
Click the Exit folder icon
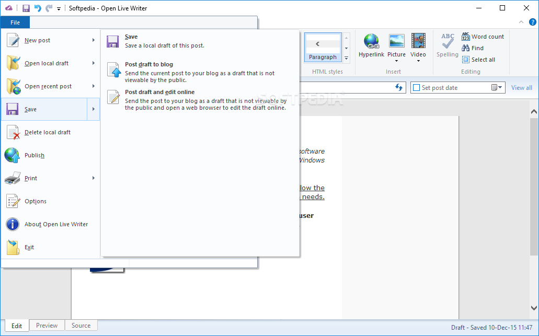point(13,247)
